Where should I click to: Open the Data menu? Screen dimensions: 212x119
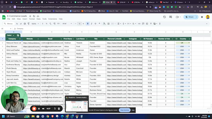tap(38, 19)
